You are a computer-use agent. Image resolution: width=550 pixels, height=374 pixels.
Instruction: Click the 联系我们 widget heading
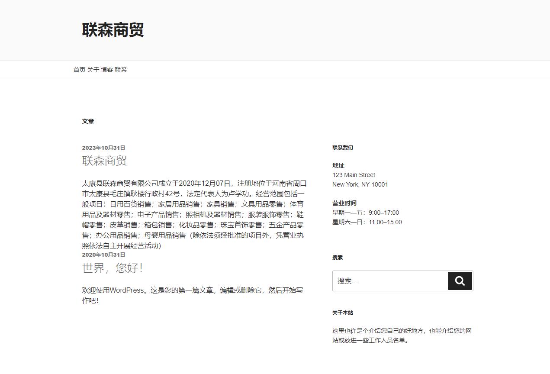(342, 147)
